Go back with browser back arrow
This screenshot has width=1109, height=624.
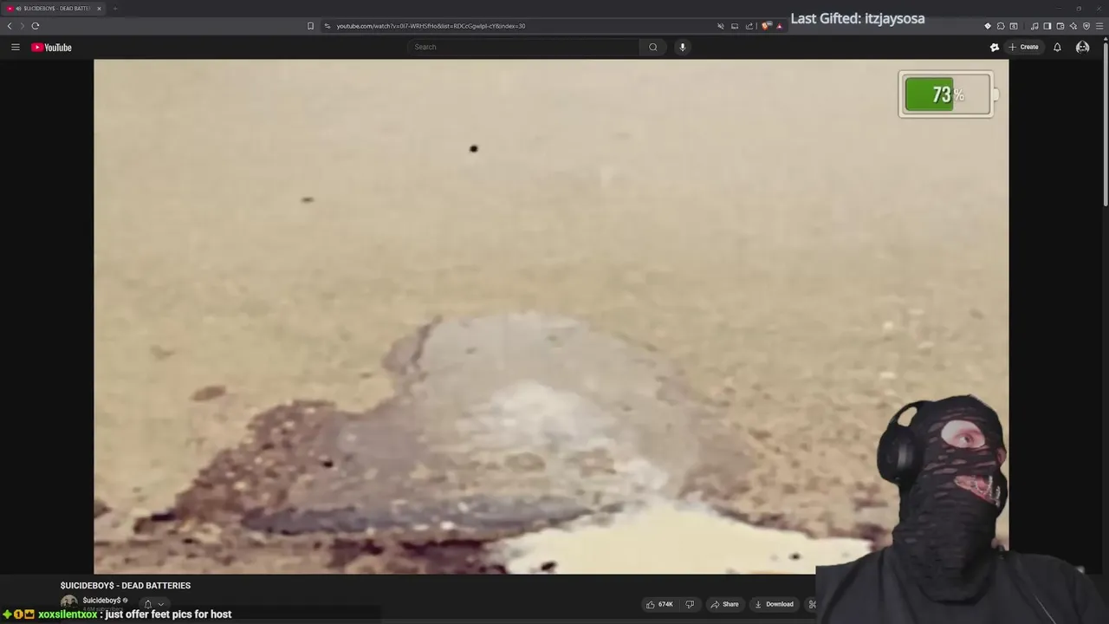point(10,26)
